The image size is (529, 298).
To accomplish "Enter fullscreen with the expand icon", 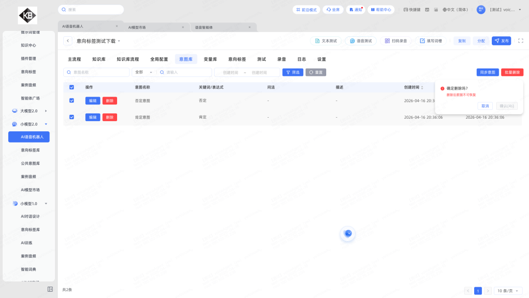I will [521, 41].
